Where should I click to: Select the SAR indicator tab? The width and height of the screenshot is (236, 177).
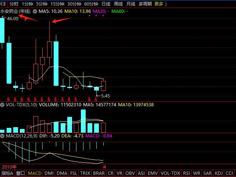(208, 173)
